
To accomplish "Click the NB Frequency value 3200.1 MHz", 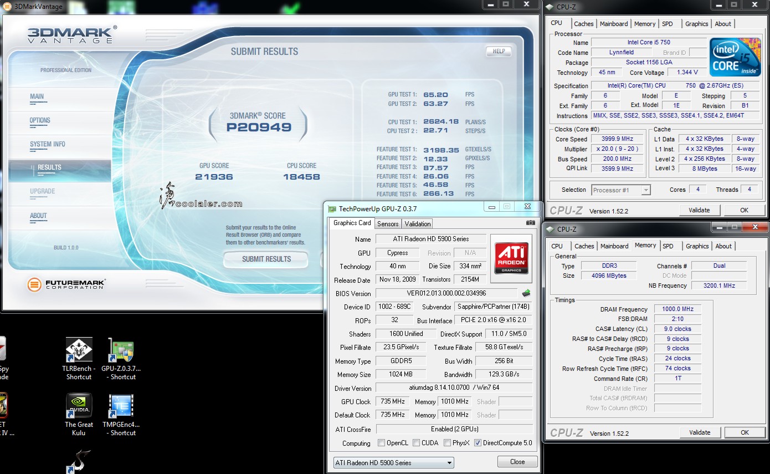I will (x=719, y=286).
